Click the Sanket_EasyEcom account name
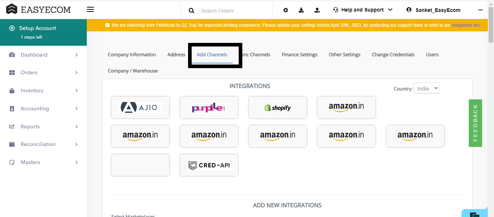494x217 pixels. 438,10
